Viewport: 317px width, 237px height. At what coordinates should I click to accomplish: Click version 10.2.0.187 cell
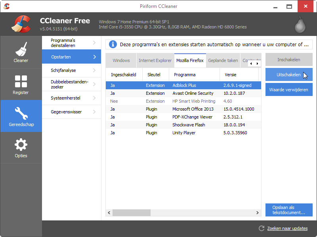(x=234, y=93)
